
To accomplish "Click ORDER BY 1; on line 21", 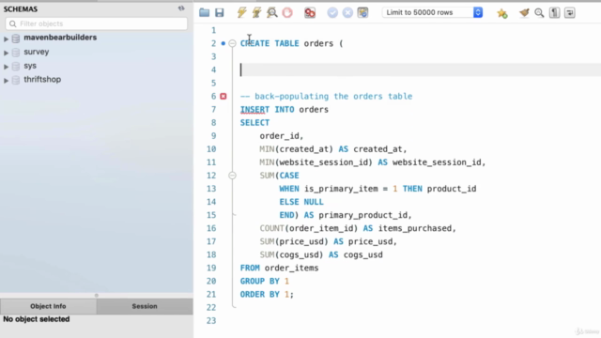I will click(x=267, y=294).
